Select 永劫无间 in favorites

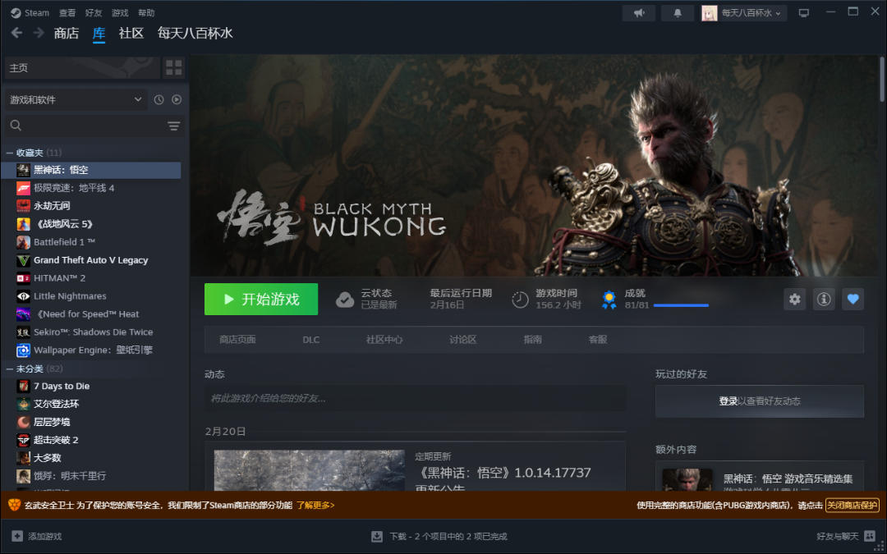coord(91,206)
